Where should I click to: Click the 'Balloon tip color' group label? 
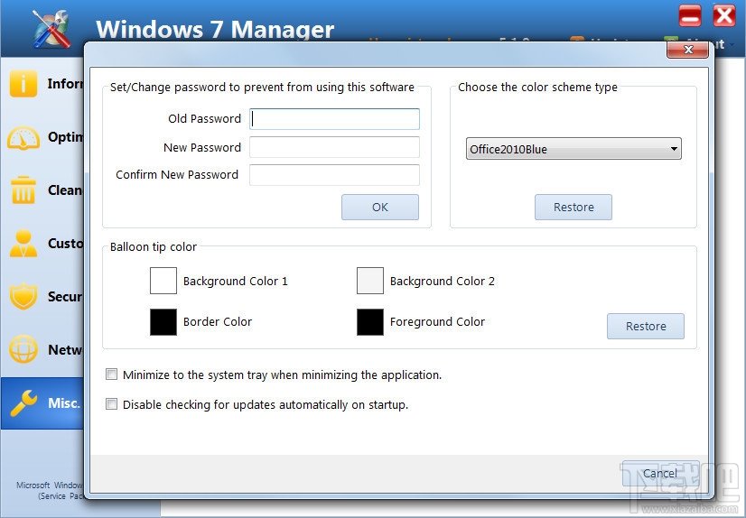(x=154, y=246)
